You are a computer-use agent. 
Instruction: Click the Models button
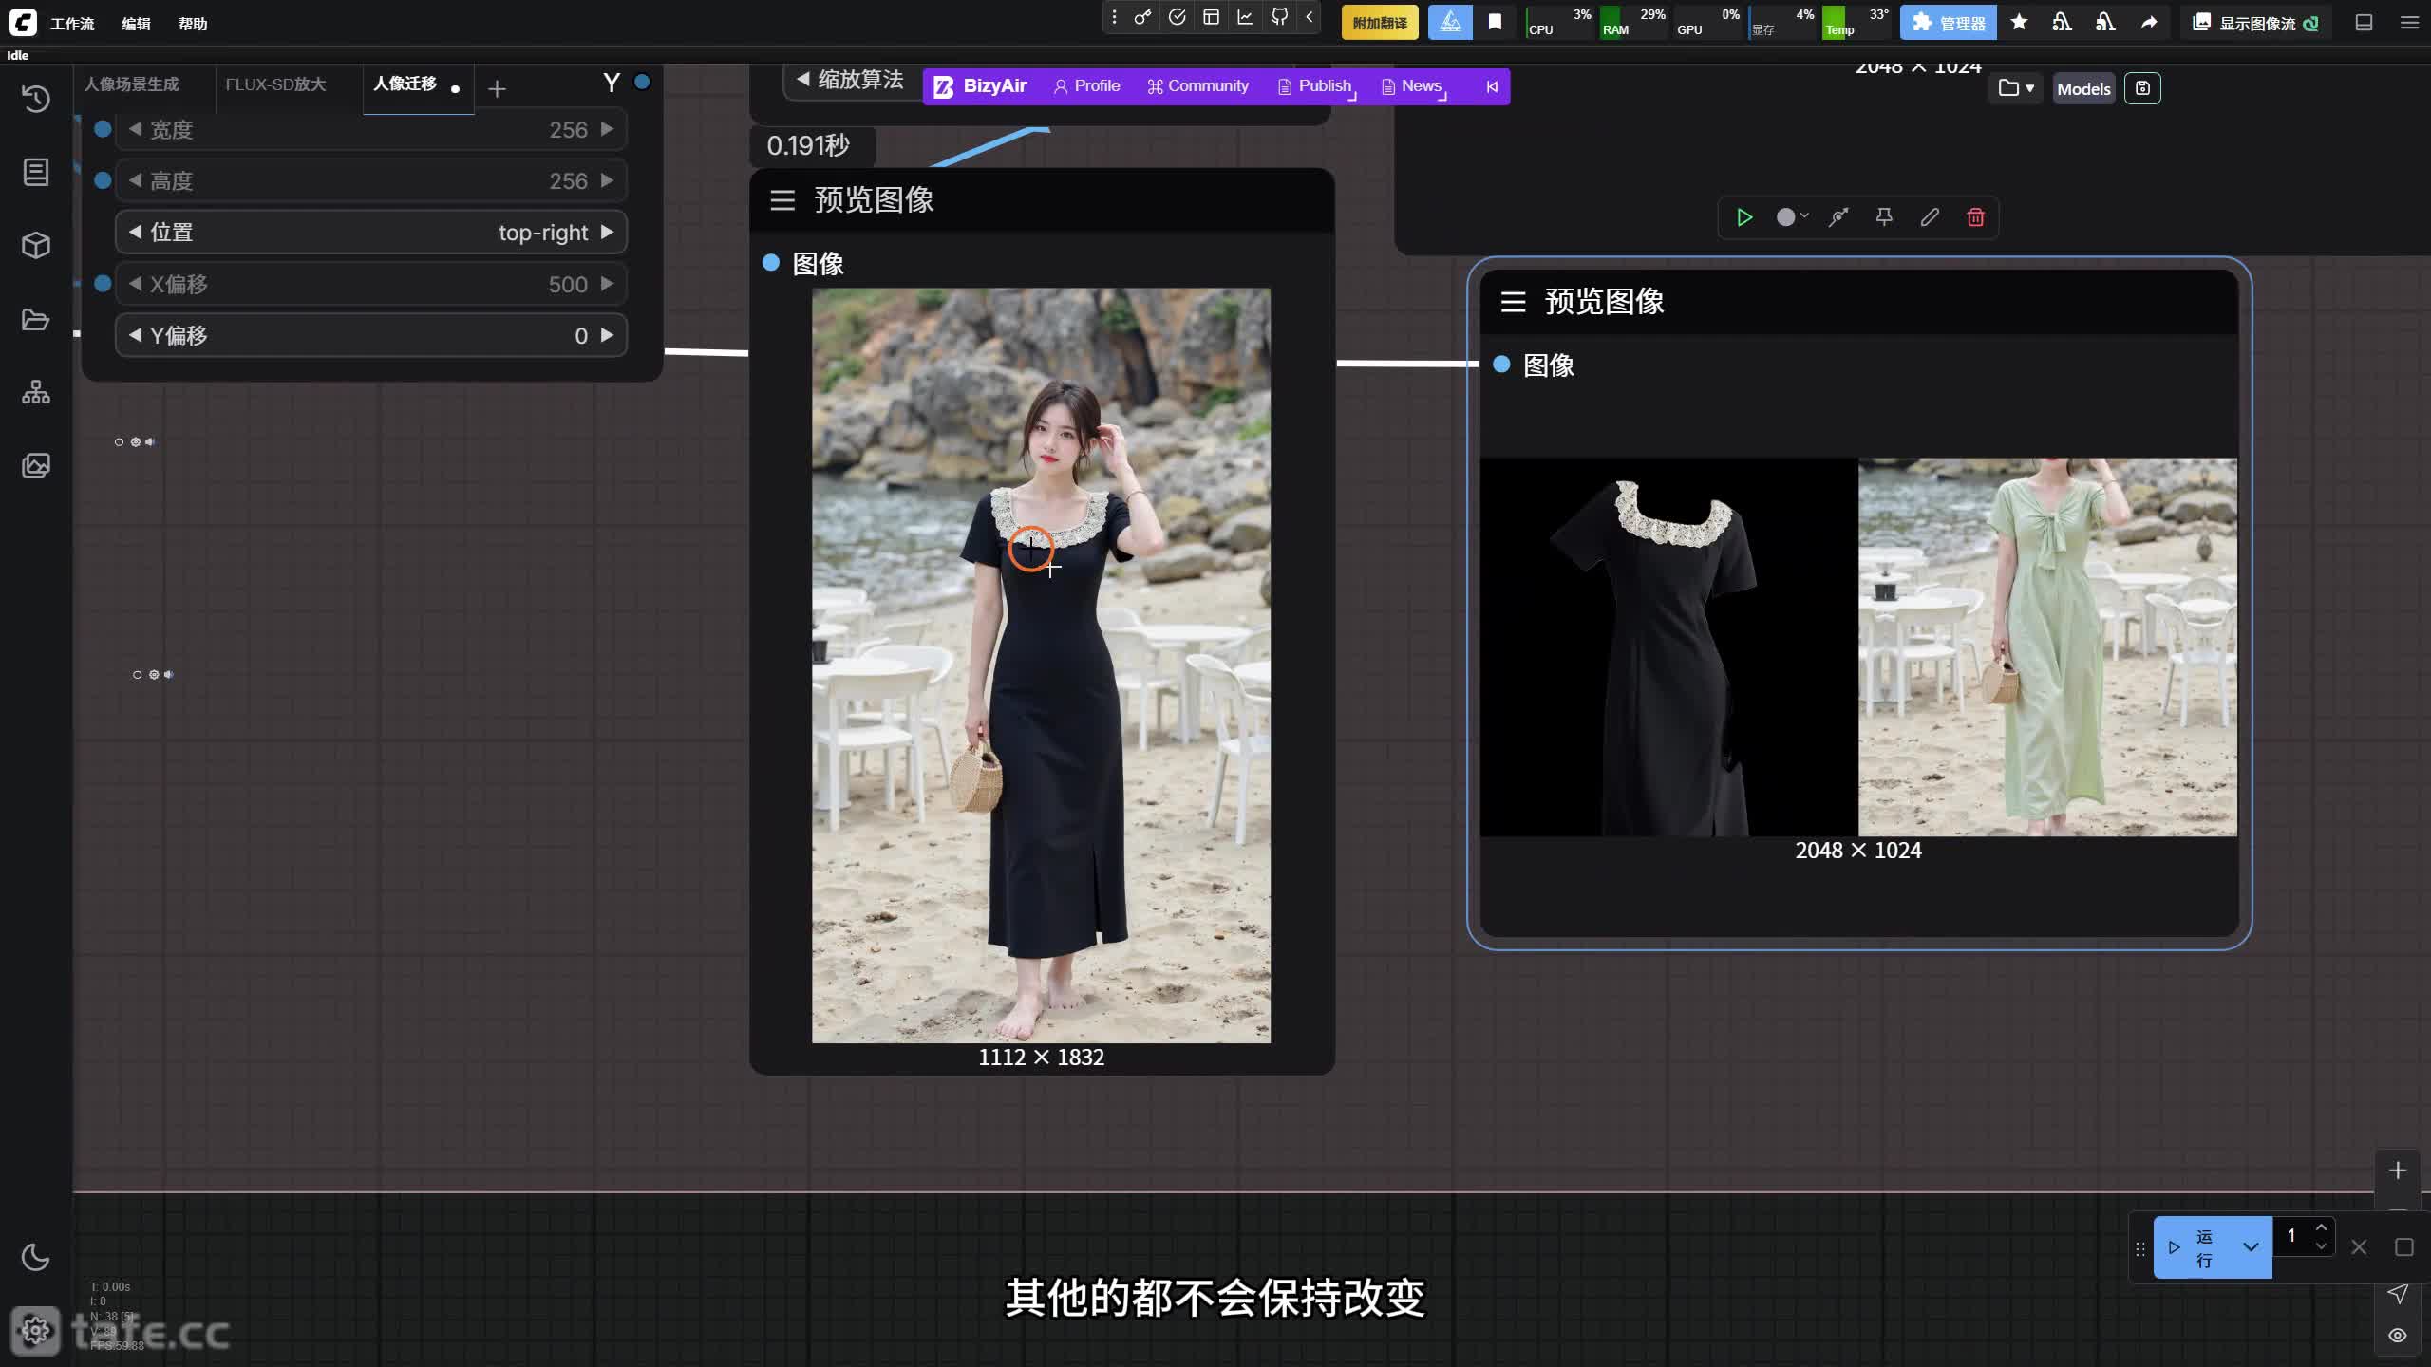click(2083, 88)
